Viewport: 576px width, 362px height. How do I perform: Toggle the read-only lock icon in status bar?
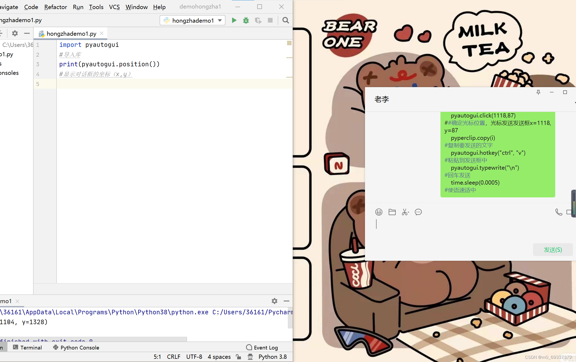(x=239, y=357)
